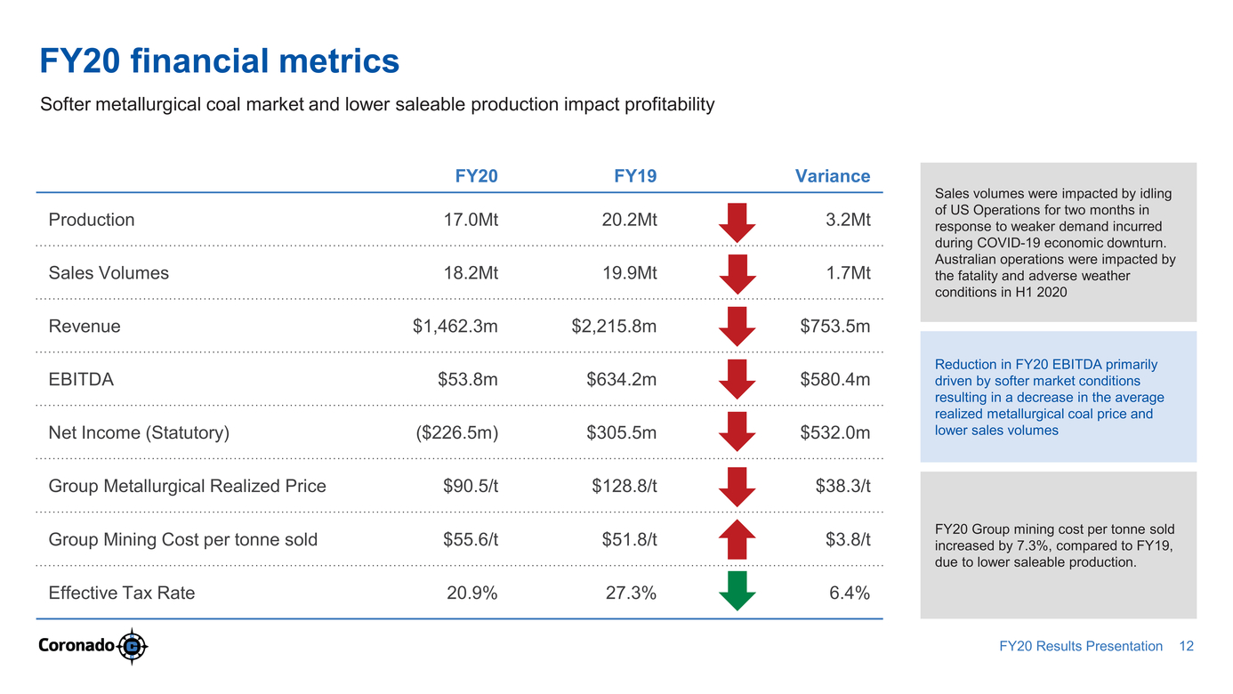1233x694 pixels.
Task: Click the Net Income (Statutory) label
Action: pyautogui.click(x=139, y=433)
